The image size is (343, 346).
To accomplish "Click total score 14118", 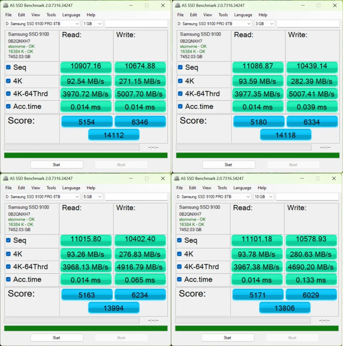I will [286, 135].
